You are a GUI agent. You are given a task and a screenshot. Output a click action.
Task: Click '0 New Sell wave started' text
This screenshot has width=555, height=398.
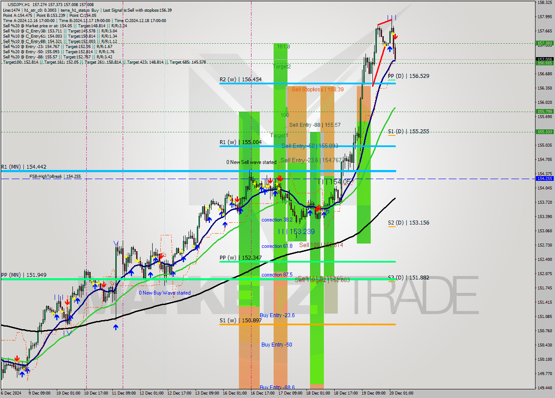click(x=251, y=162)
